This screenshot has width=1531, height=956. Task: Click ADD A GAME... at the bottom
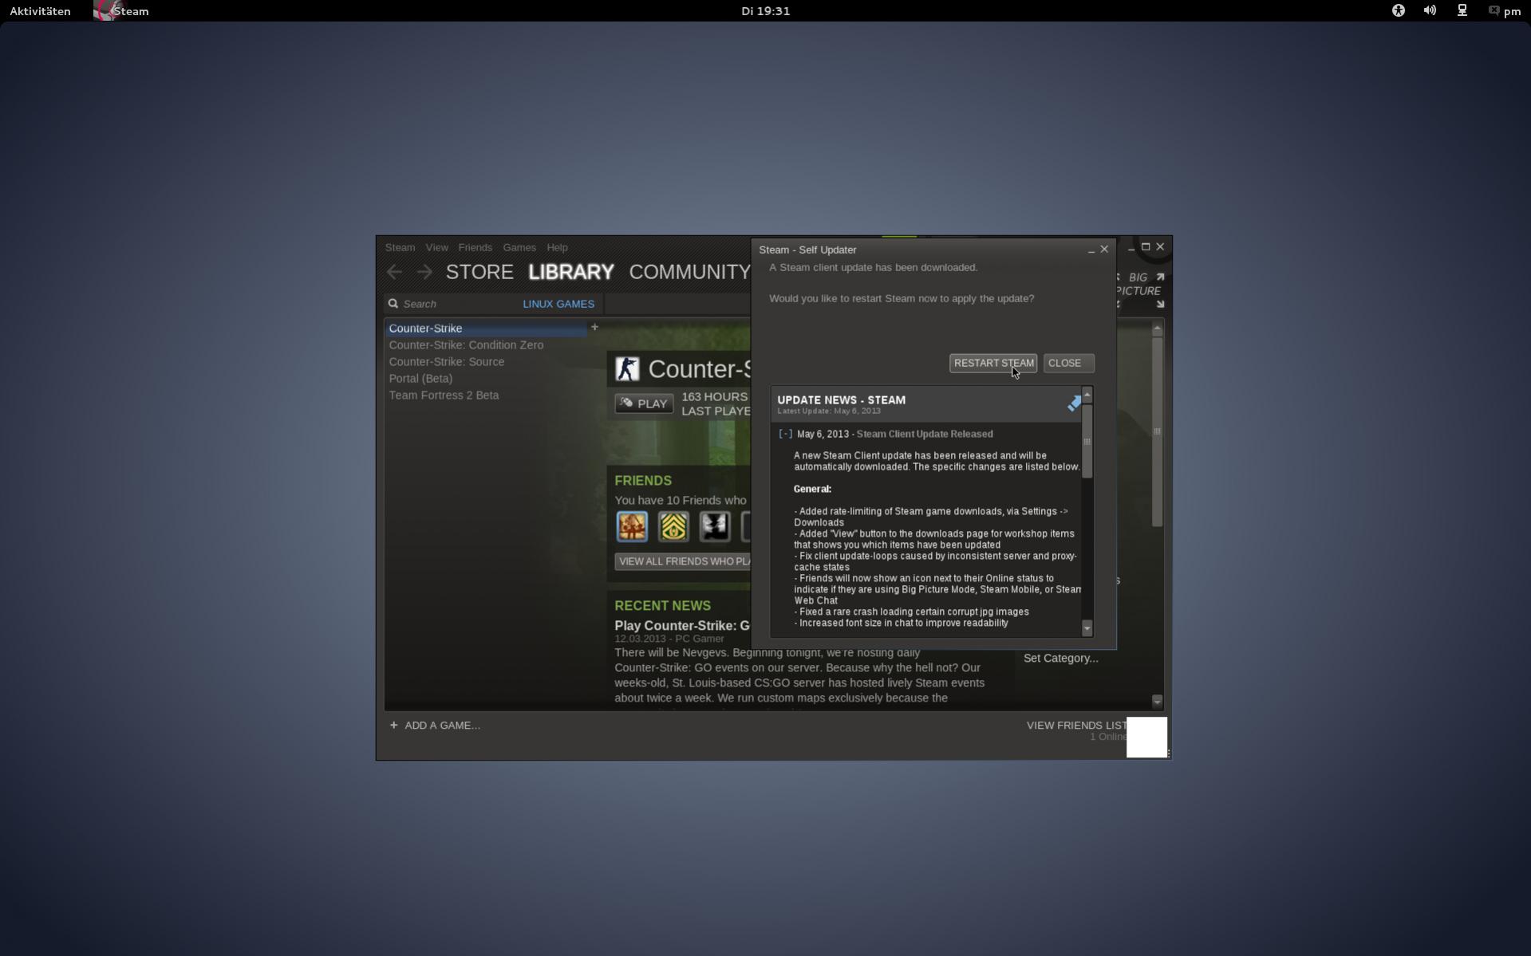coord(435,726)
